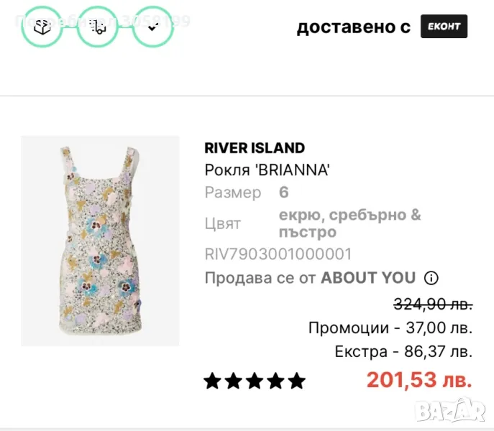This screenshot has width=494, height=431.
Task: Select the fifth rating star
Action: click(296, 381)
